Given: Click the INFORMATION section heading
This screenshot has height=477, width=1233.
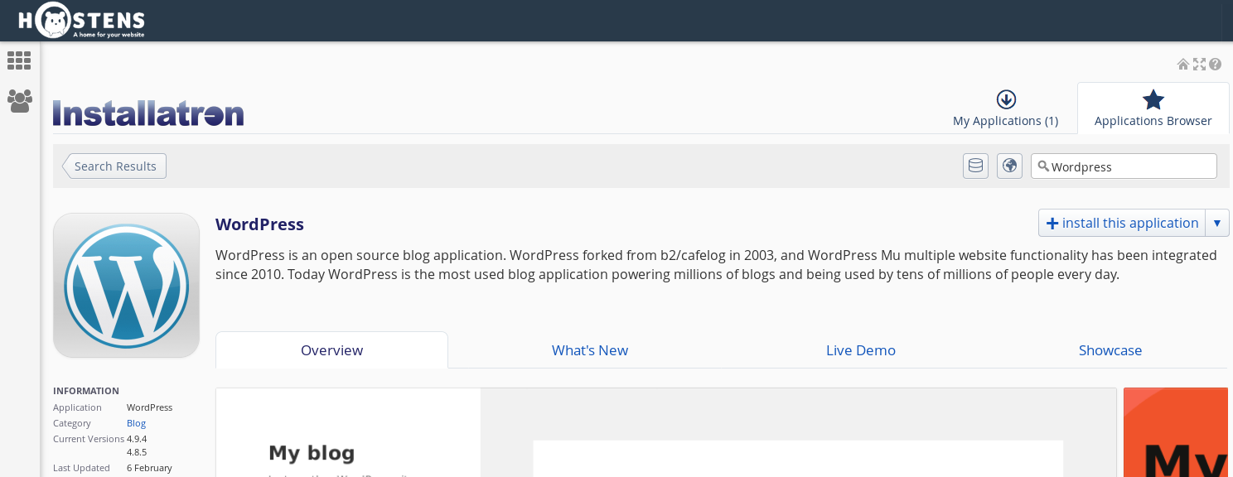Looking at the screenshot, I should [86, 391].
